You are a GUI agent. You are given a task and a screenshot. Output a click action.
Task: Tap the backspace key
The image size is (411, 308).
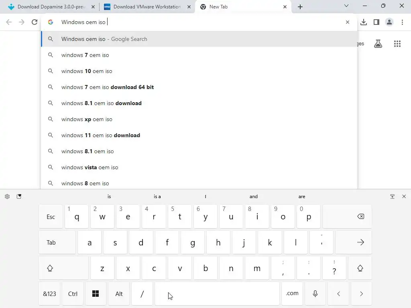[x=347, y=216]
